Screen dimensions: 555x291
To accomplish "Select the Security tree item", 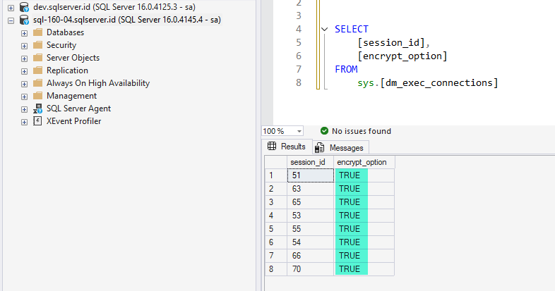I will click(x=61, y=45).
